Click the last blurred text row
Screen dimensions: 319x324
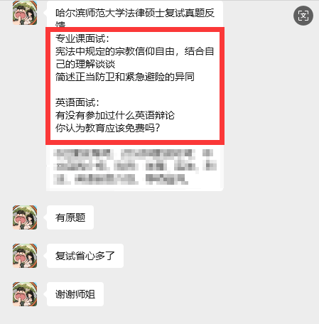pyautogui.click(x=121, y=179)
